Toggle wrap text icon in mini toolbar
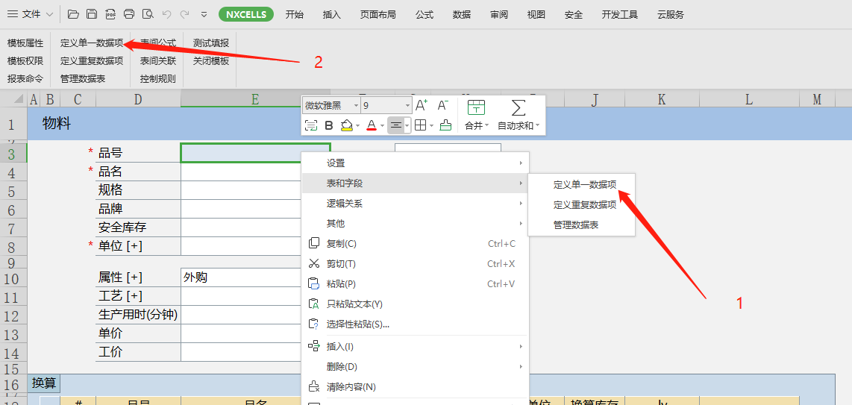The height and width of the screenshot is (405, 852). click(311, 125)
